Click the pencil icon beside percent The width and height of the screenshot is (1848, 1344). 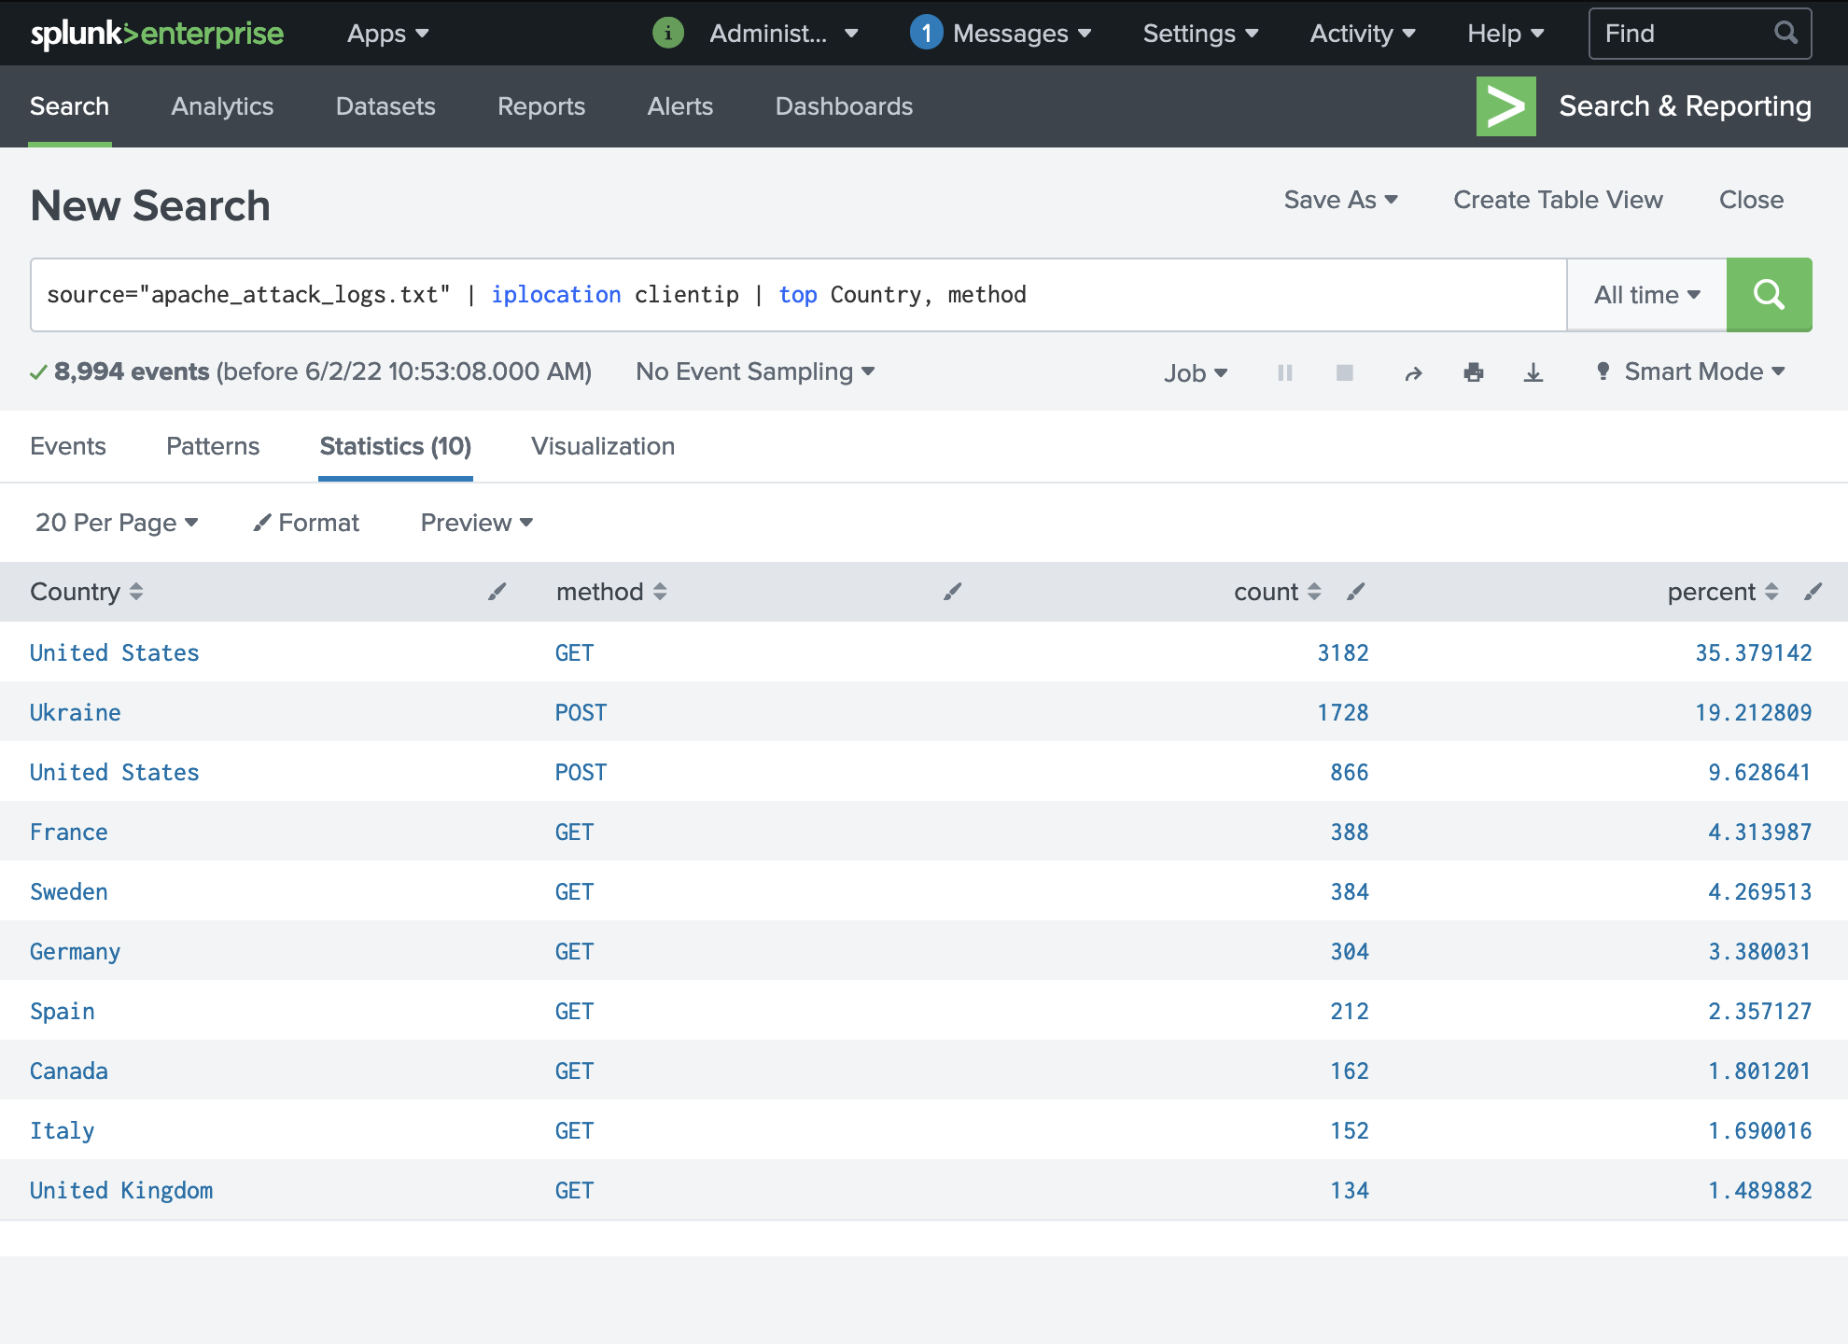[x=1813, y=592]
